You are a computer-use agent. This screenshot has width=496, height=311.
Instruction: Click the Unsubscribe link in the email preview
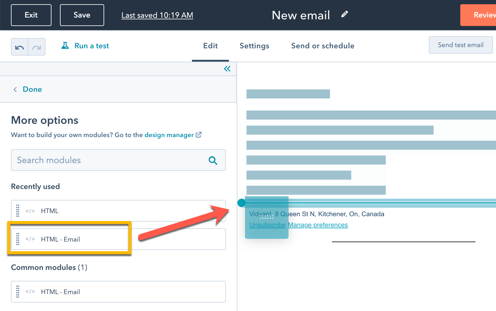click(x=267, y=225)
